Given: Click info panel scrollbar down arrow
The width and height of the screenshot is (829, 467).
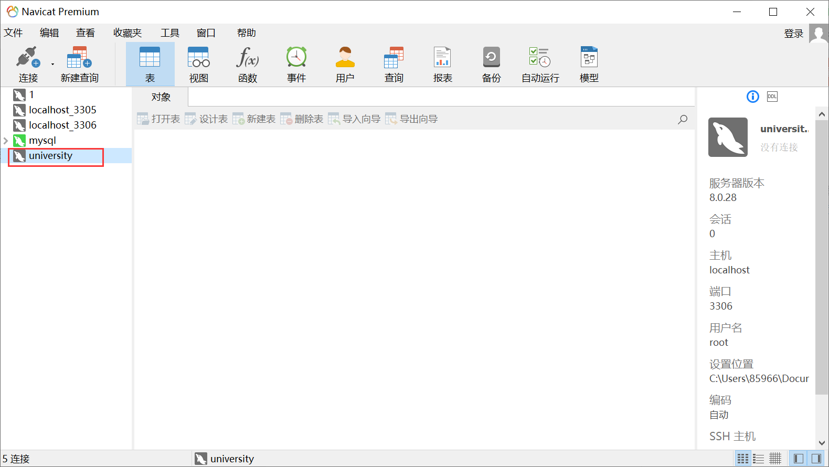Looking at the screenshot, I should coord(822,443).
